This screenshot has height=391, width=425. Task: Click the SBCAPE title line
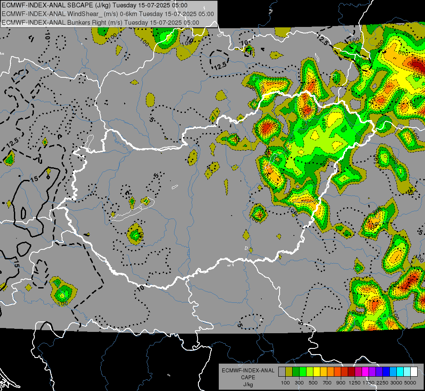[x=94, y=5]
